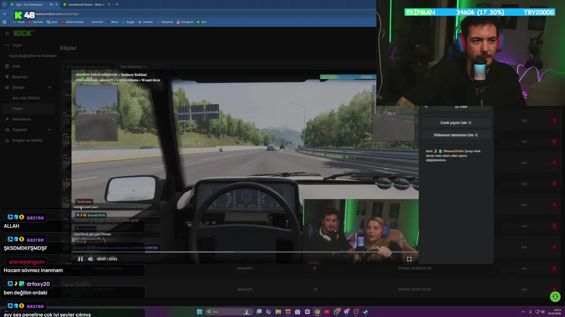Click the Denetleme wrench icon
565x317 pixels.
click(x=7, y=119)
